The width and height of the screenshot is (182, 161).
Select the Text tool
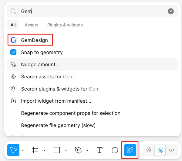pyautogui.click(x=99, y=150)
